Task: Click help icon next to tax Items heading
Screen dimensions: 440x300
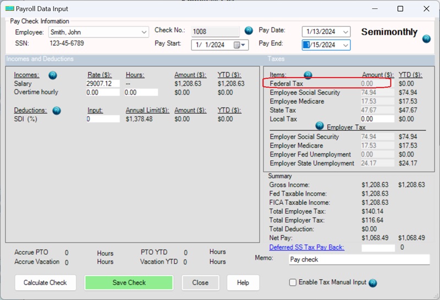Action: [308, 75]
